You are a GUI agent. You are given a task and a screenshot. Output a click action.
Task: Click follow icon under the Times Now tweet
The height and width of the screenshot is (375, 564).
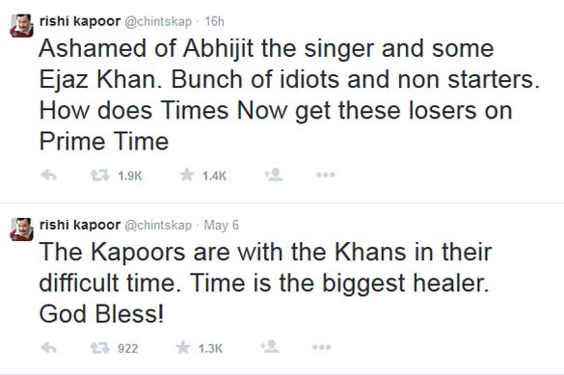(274, 174)
